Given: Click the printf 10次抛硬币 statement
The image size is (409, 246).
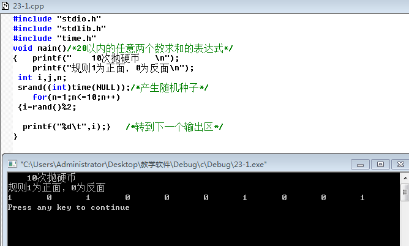Looking at the screenshot, I should tap(106, 58).
